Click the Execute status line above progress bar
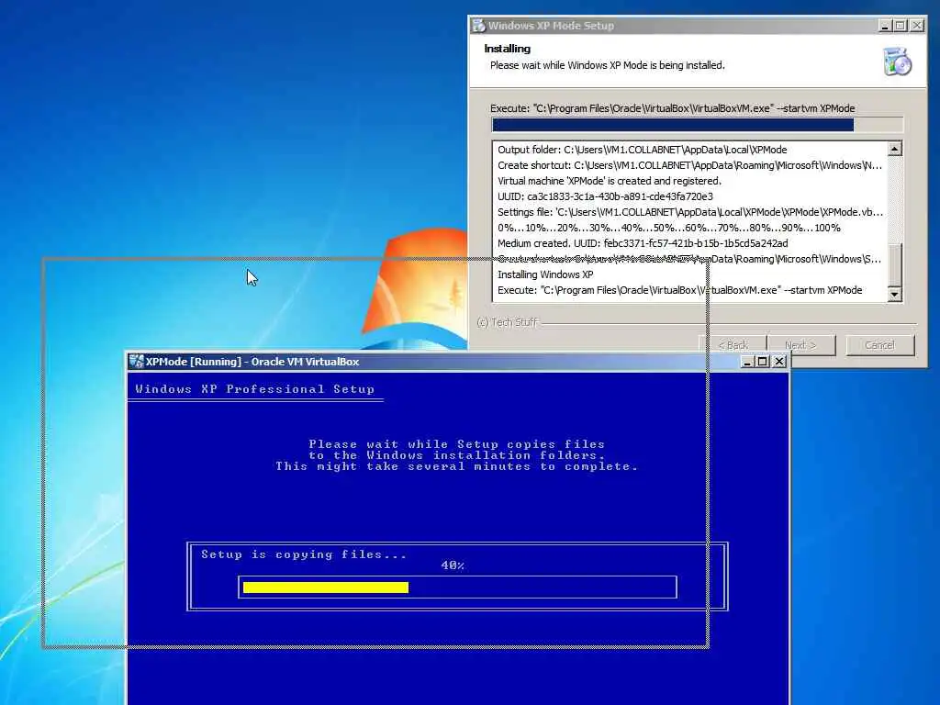Viewport: 940px width, 705px height. (x=673, y=108)
